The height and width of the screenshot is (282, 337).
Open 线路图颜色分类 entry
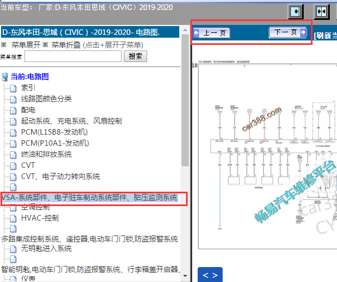(x=46, y=99)
